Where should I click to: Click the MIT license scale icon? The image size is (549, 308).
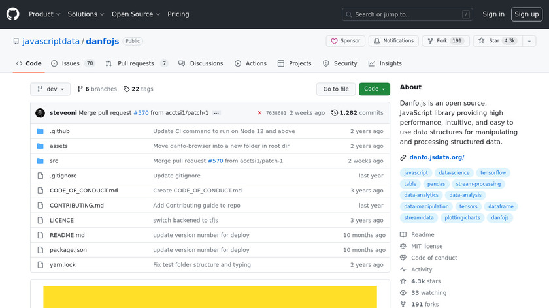coord(403,246)
